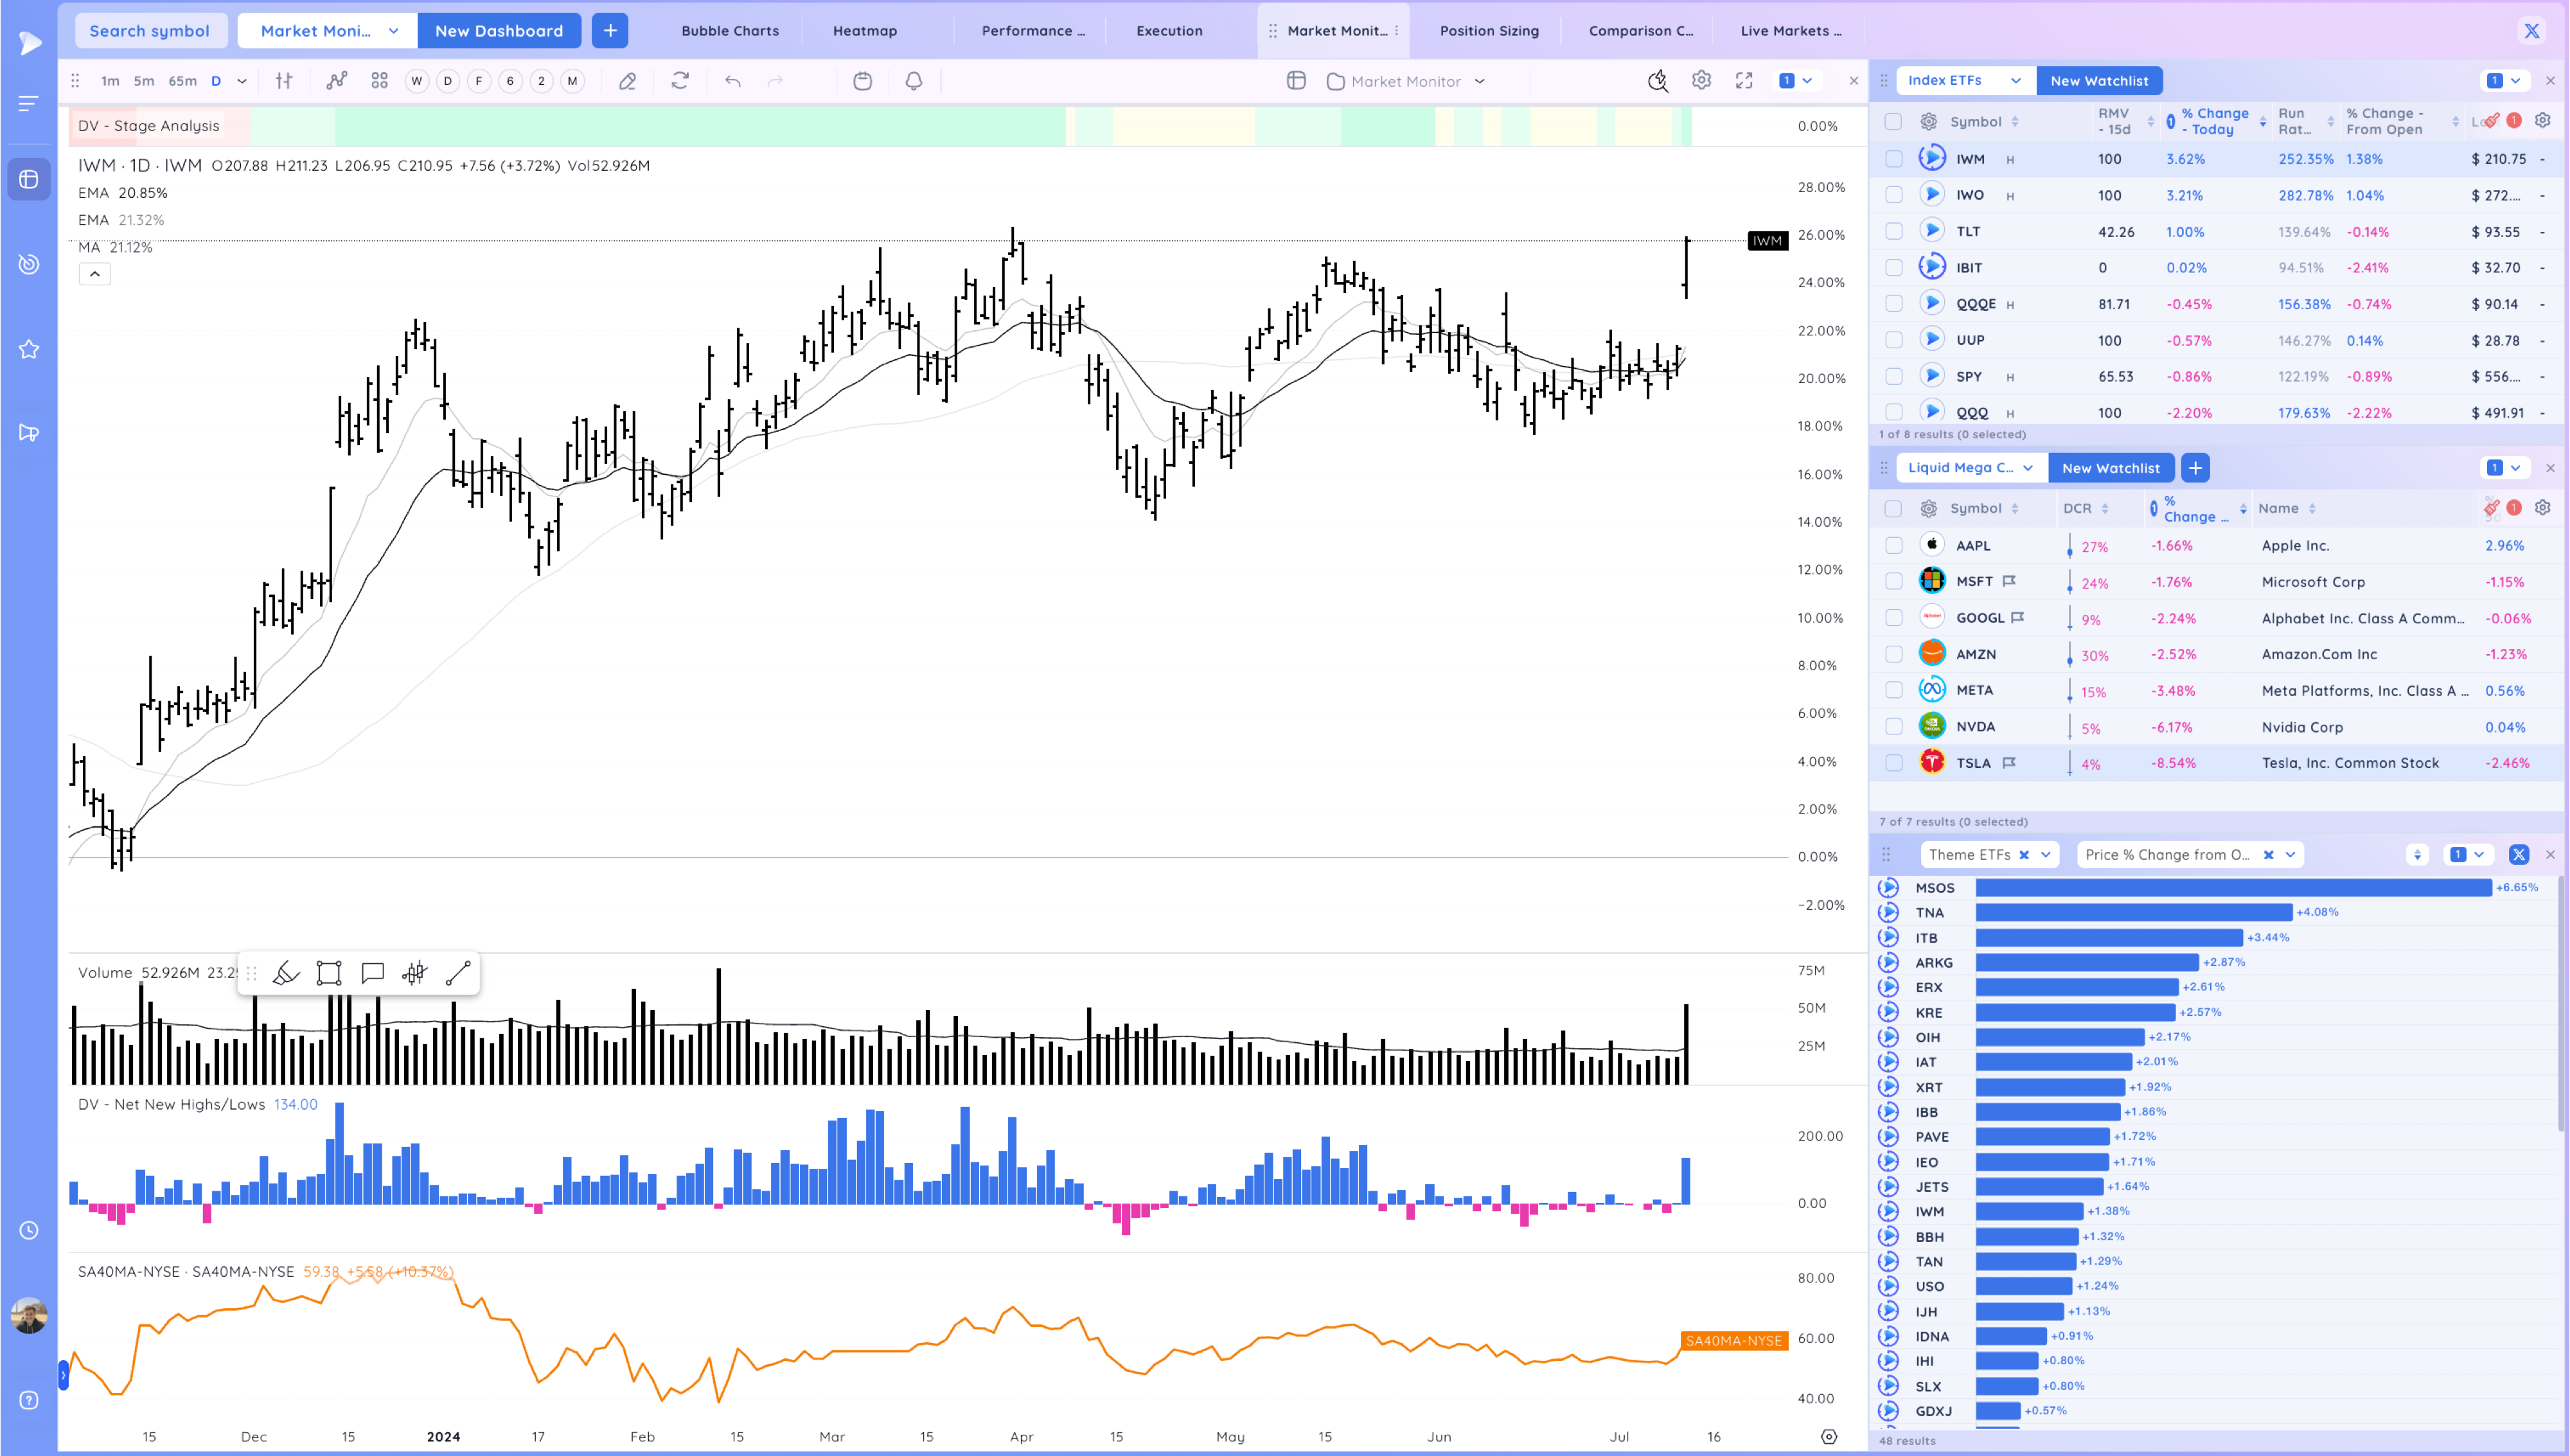Toggle select-all checkbox in Index ETFs header
The width and height of the screenshot is (2570, 1456).
tap(1893, 121)
